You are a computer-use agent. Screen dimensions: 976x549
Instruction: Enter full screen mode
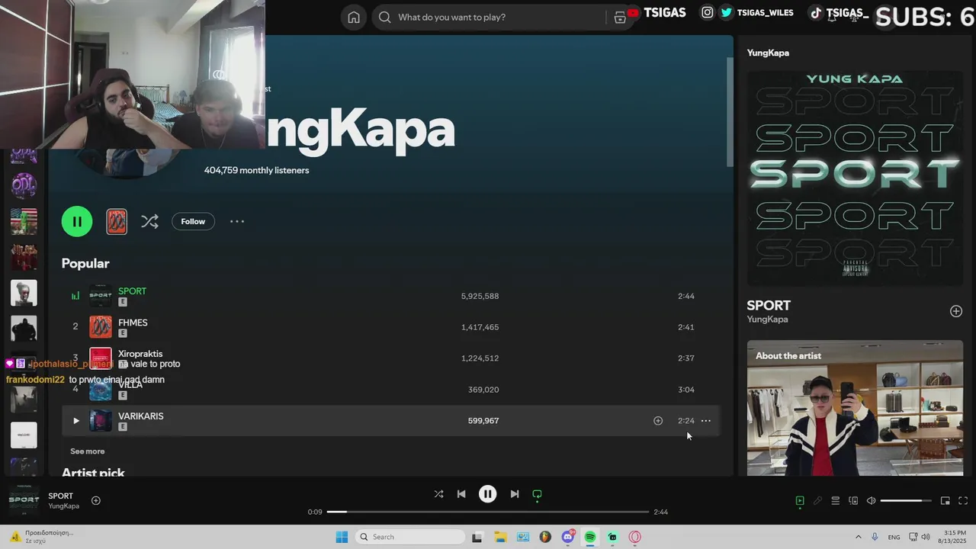point(963,501)
